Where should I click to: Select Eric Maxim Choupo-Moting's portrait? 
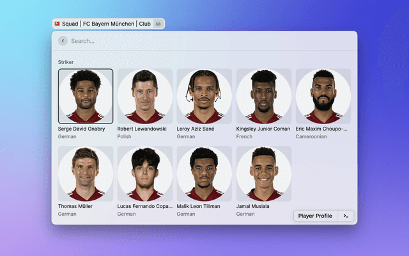point(323,96)
